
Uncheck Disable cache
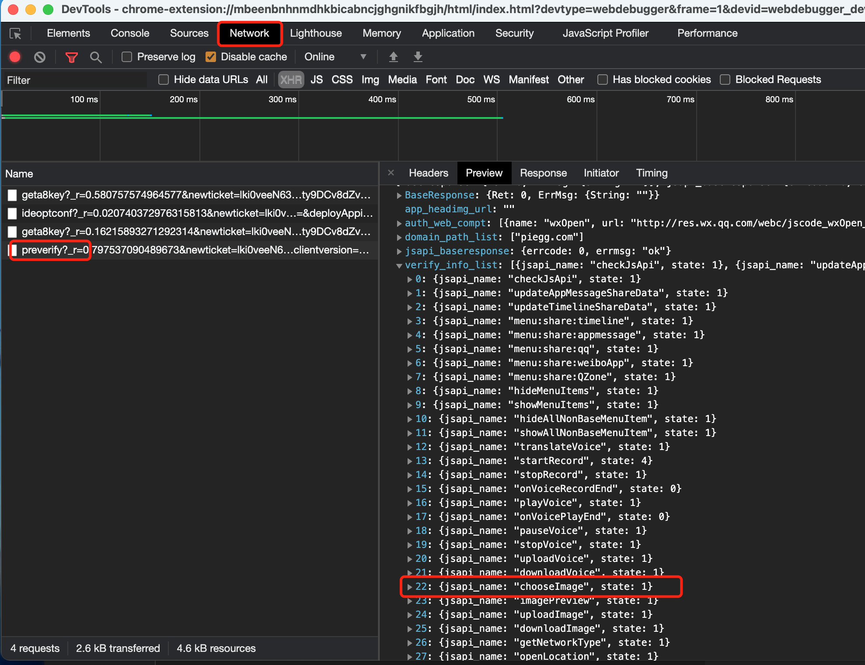coord(211,57)
